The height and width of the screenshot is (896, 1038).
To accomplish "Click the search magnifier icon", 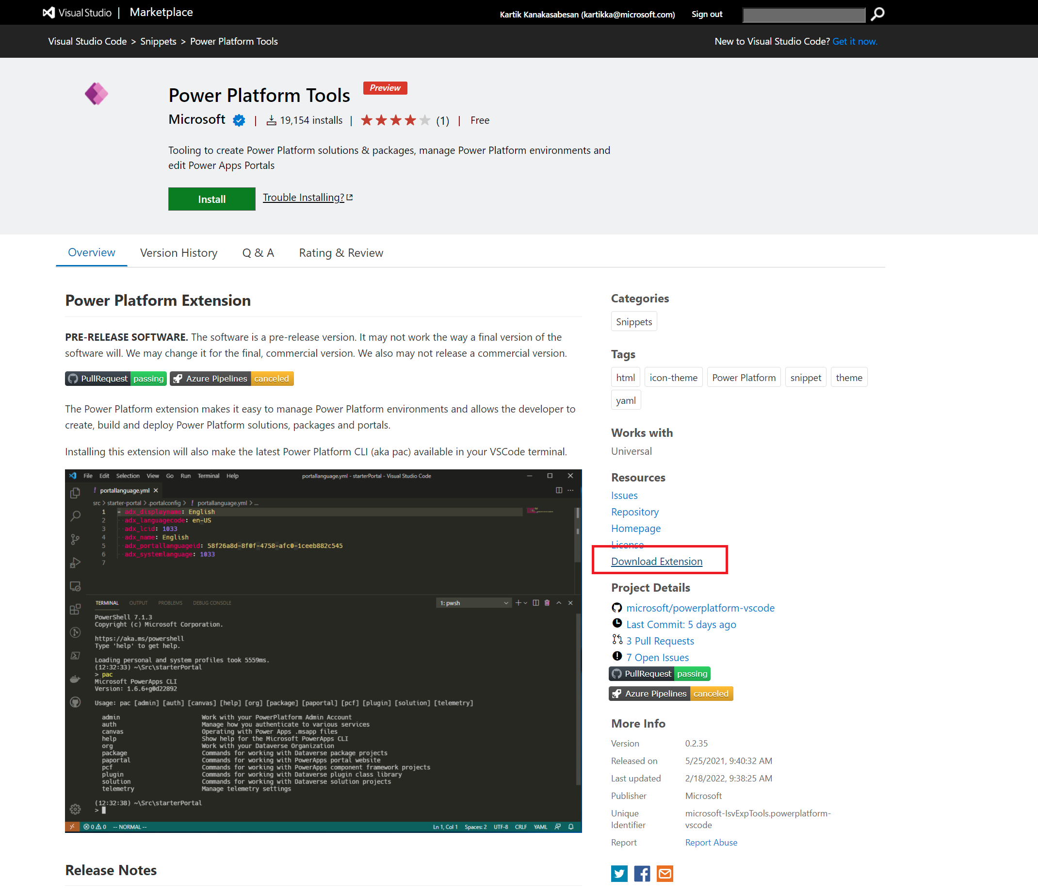I will pos(877,14).
